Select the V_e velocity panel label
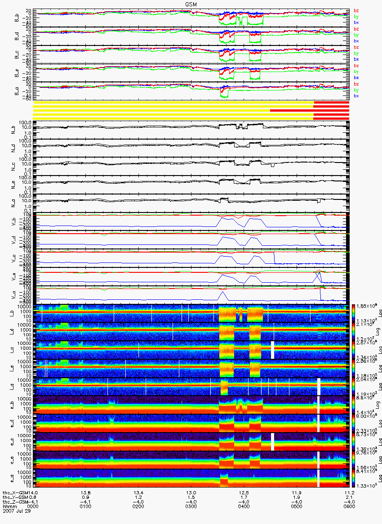 point(14,276)
